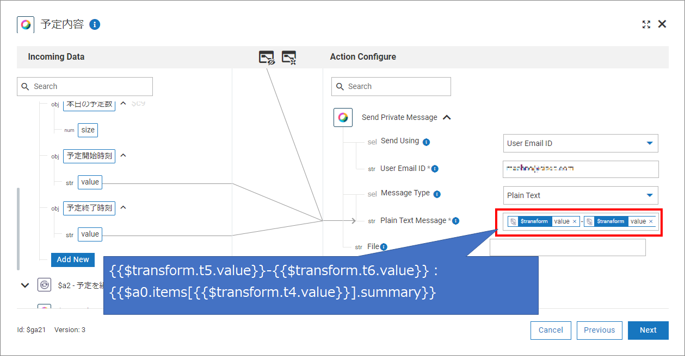Viewport: 685px width, 356px height.
Task: Click the Next button
Action: [x=648, y=330]
